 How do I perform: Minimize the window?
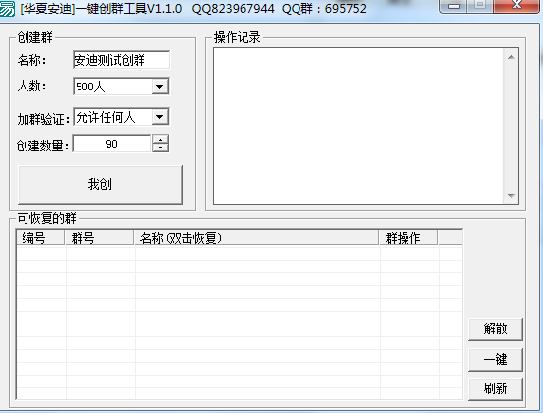pos(454,6)
